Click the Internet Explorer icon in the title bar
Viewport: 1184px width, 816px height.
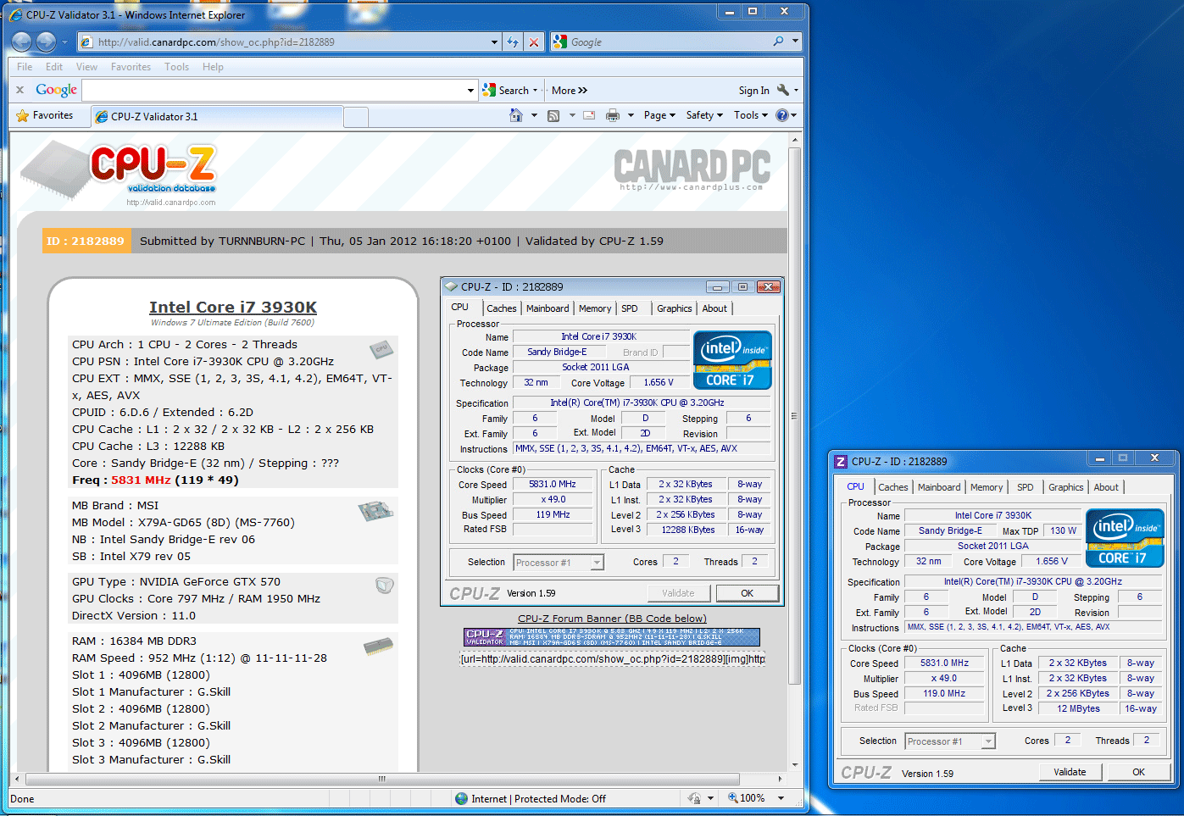click(x=16, y=14)
